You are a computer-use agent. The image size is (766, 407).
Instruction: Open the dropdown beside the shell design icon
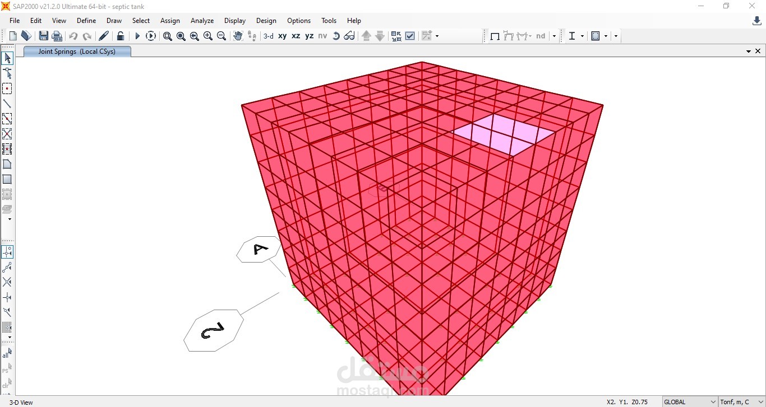606,36
